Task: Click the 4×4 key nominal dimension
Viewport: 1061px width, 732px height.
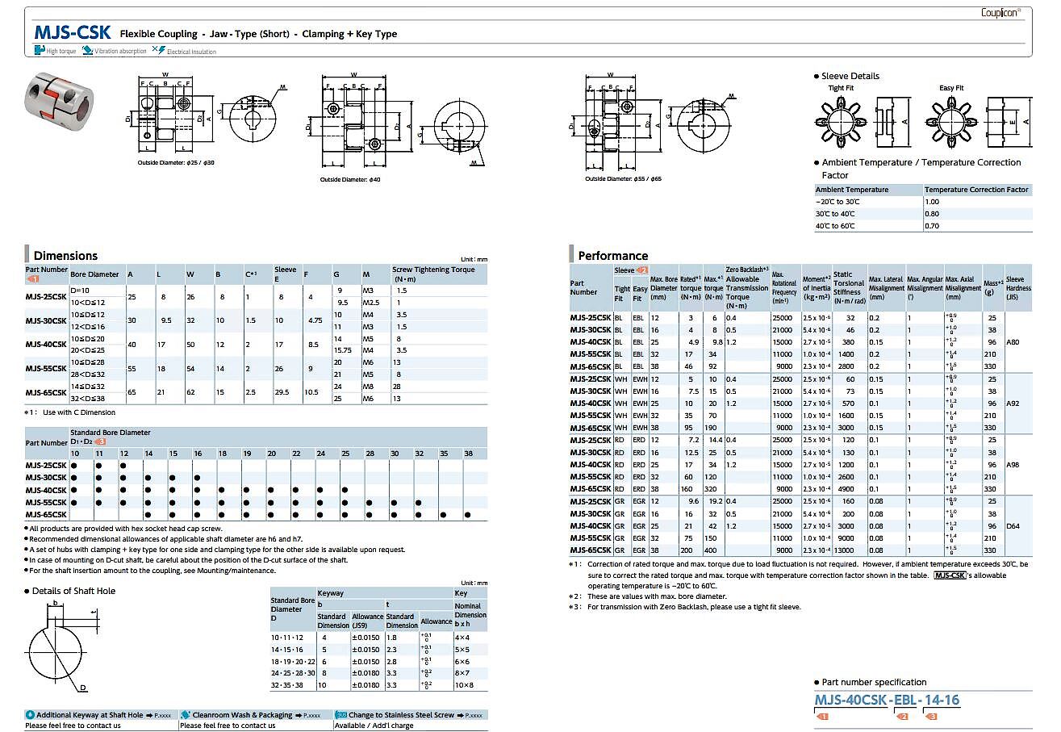Action: [x=462, y=638]
